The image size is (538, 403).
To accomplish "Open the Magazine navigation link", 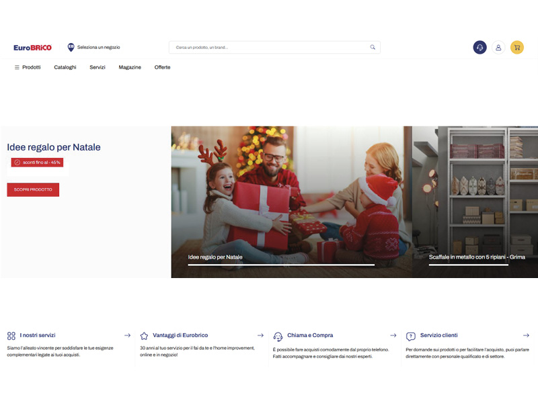I will point(130,67).
